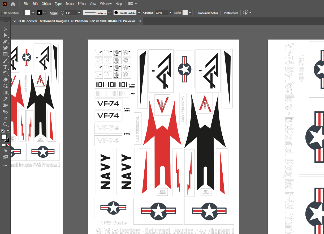Open the Uniform variable width profile dropdown

(x=109, y=13)
